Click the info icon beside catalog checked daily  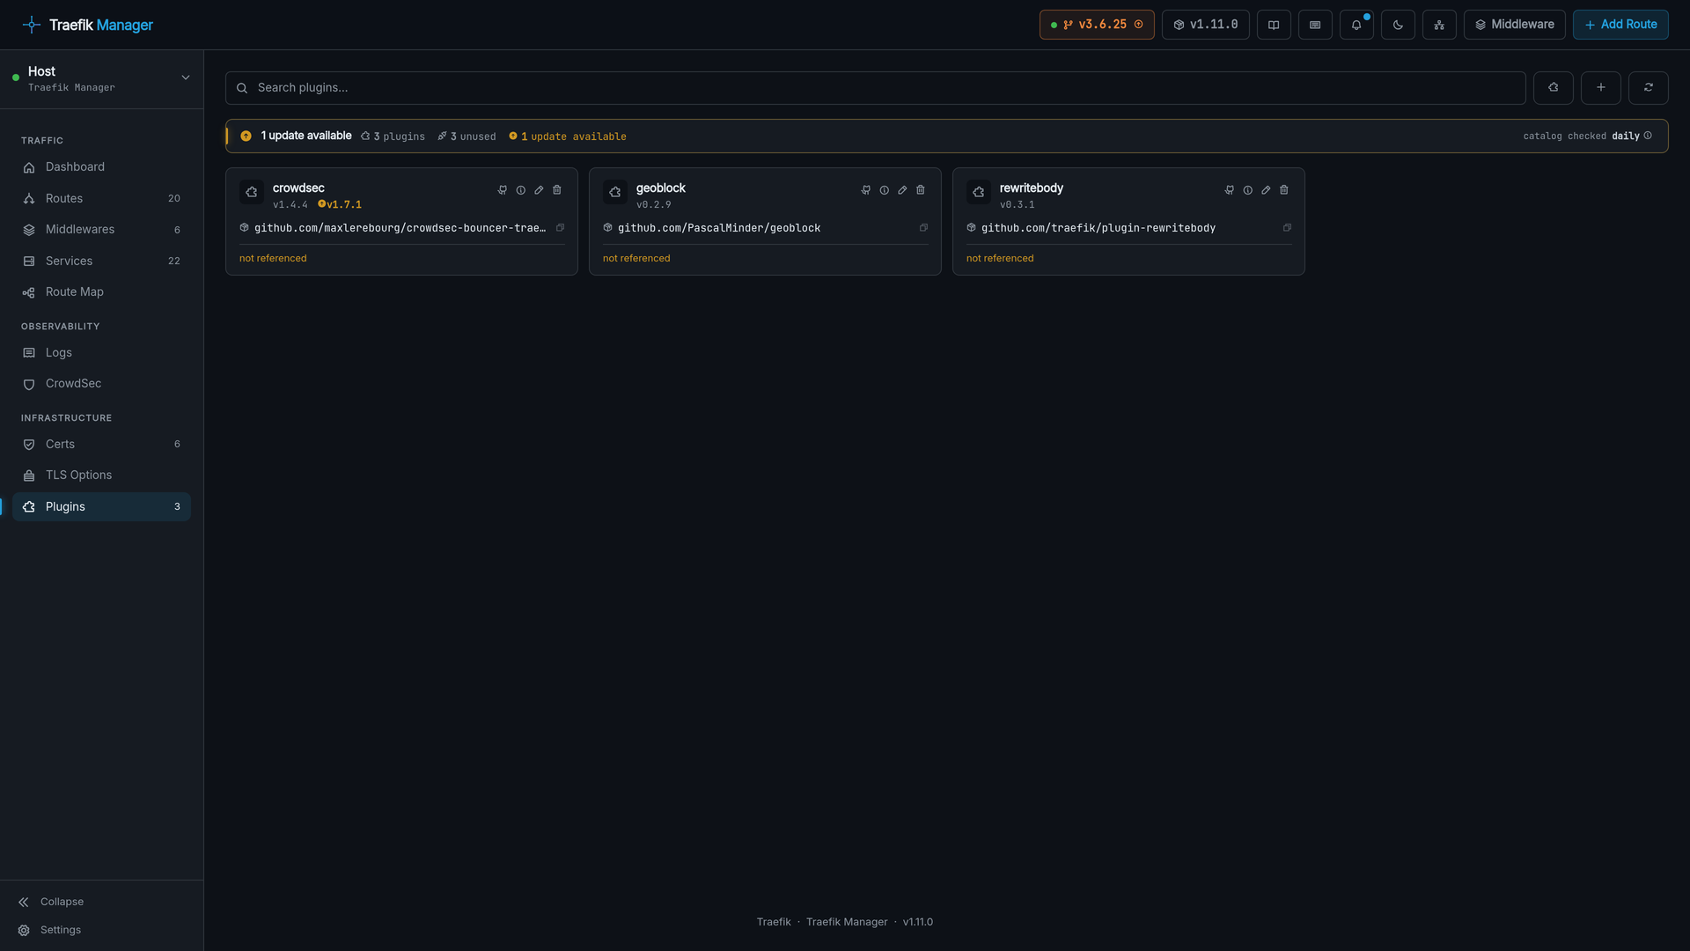(1648, 136)
